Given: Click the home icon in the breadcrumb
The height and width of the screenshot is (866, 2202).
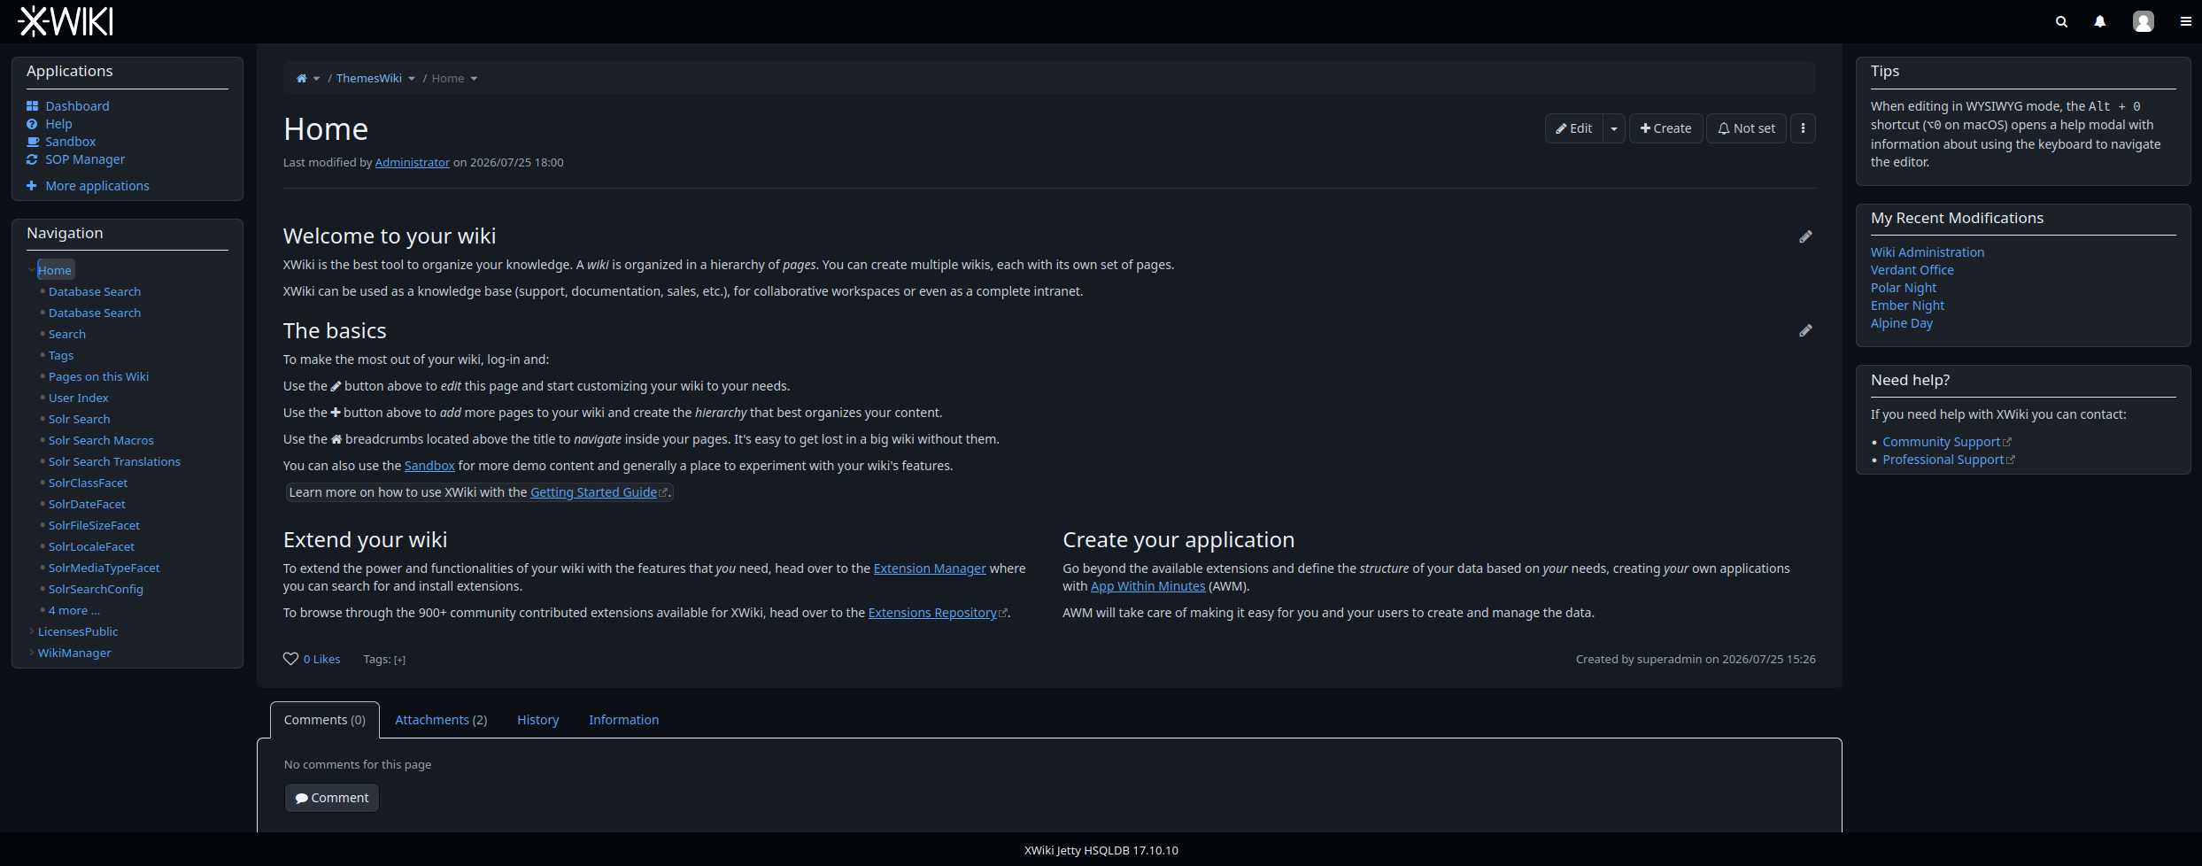Looking at the screenshot, I should tap(301, 79).
